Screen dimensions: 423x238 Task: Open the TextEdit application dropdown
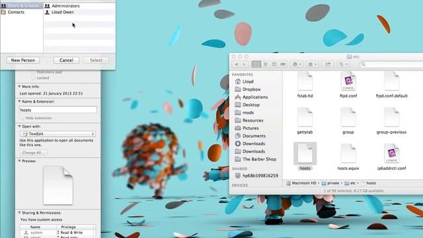pos(58,134)
